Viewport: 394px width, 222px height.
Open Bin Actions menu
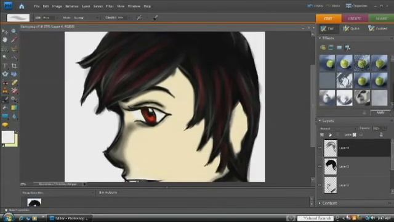pos(108,192)
